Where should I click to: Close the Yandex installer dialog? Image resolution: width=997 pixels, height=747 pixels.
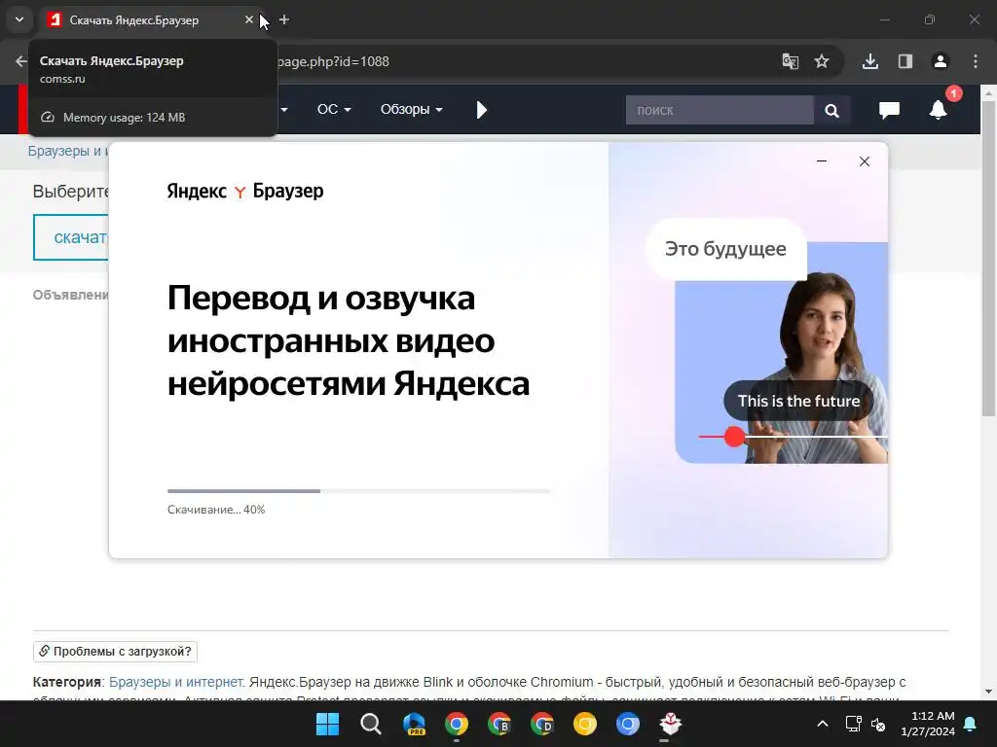[865, 161]
